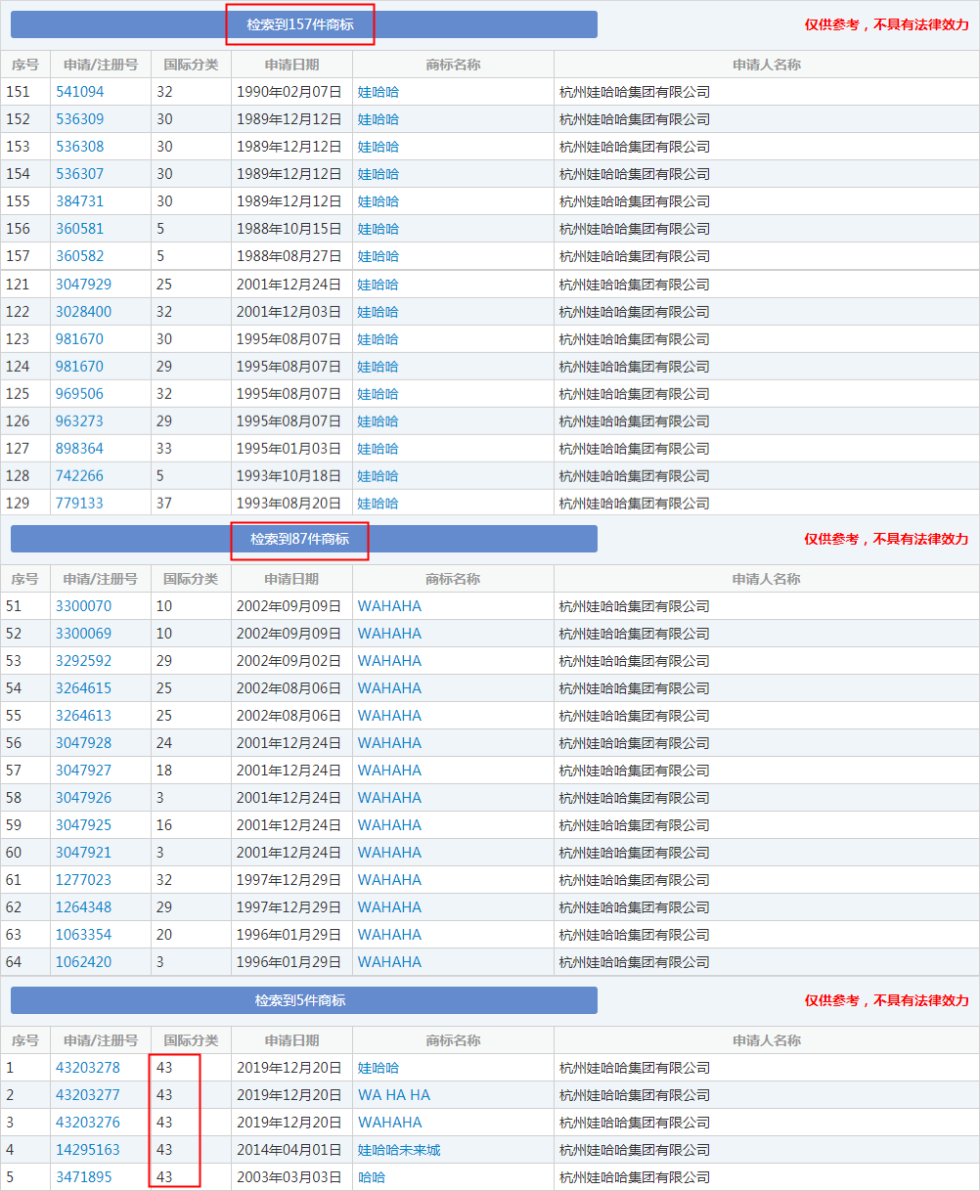Open registration number 43203278

88,1068
